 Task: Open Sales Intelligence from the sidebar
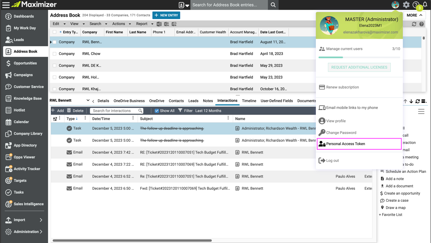(23, 204)
